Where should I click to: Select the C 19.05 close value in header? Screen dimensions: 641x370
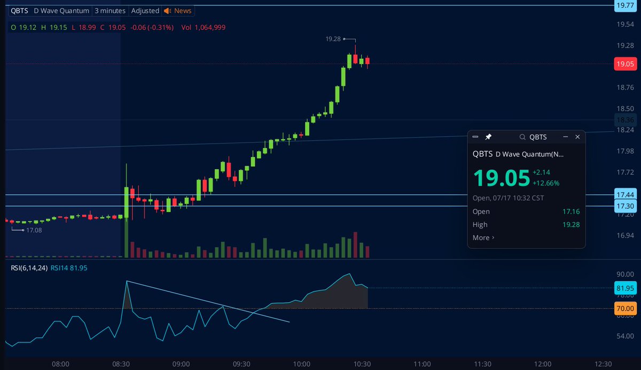113,27
